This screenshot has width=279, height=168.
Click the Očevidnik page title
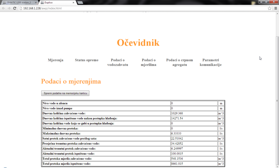[138, 43]
